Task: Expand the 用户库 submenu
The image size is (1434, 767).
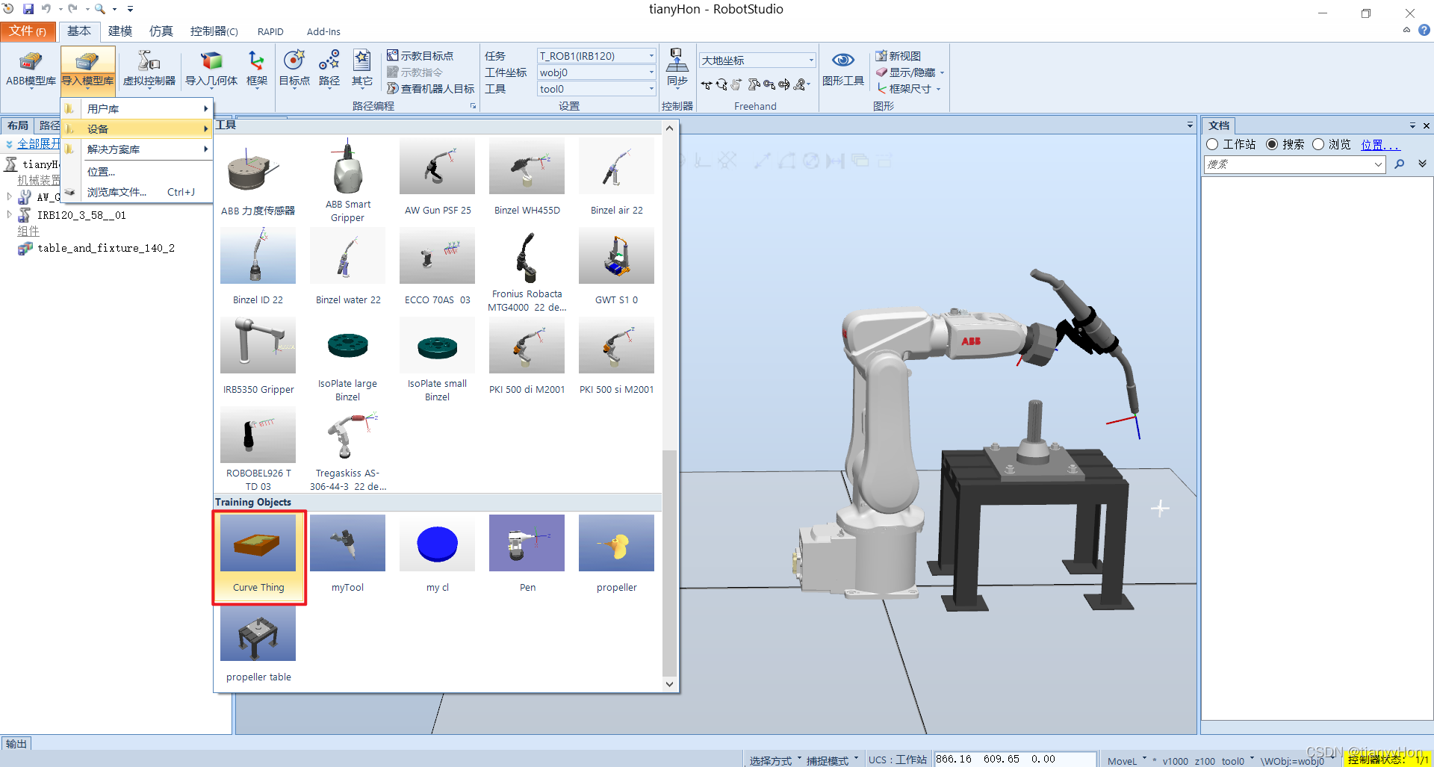Action: pos(137,109)
